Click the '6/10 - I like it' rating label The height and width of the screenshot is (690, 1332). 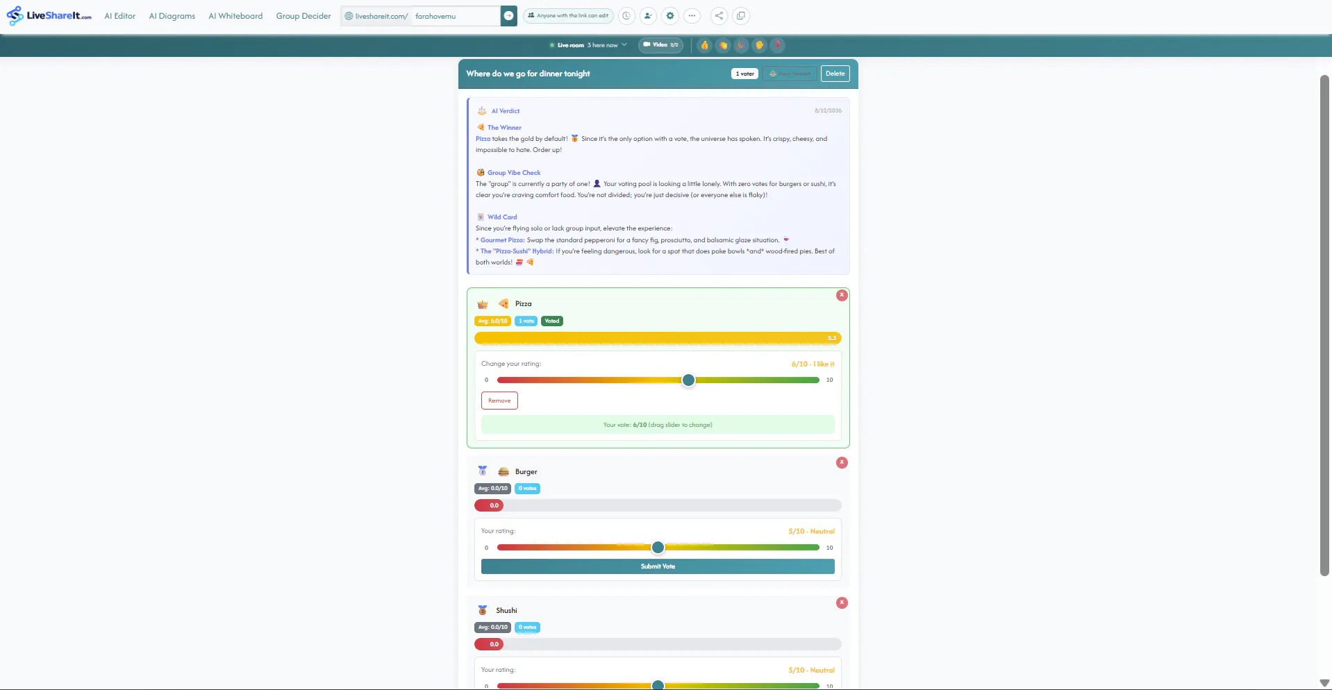coord(813,364)
